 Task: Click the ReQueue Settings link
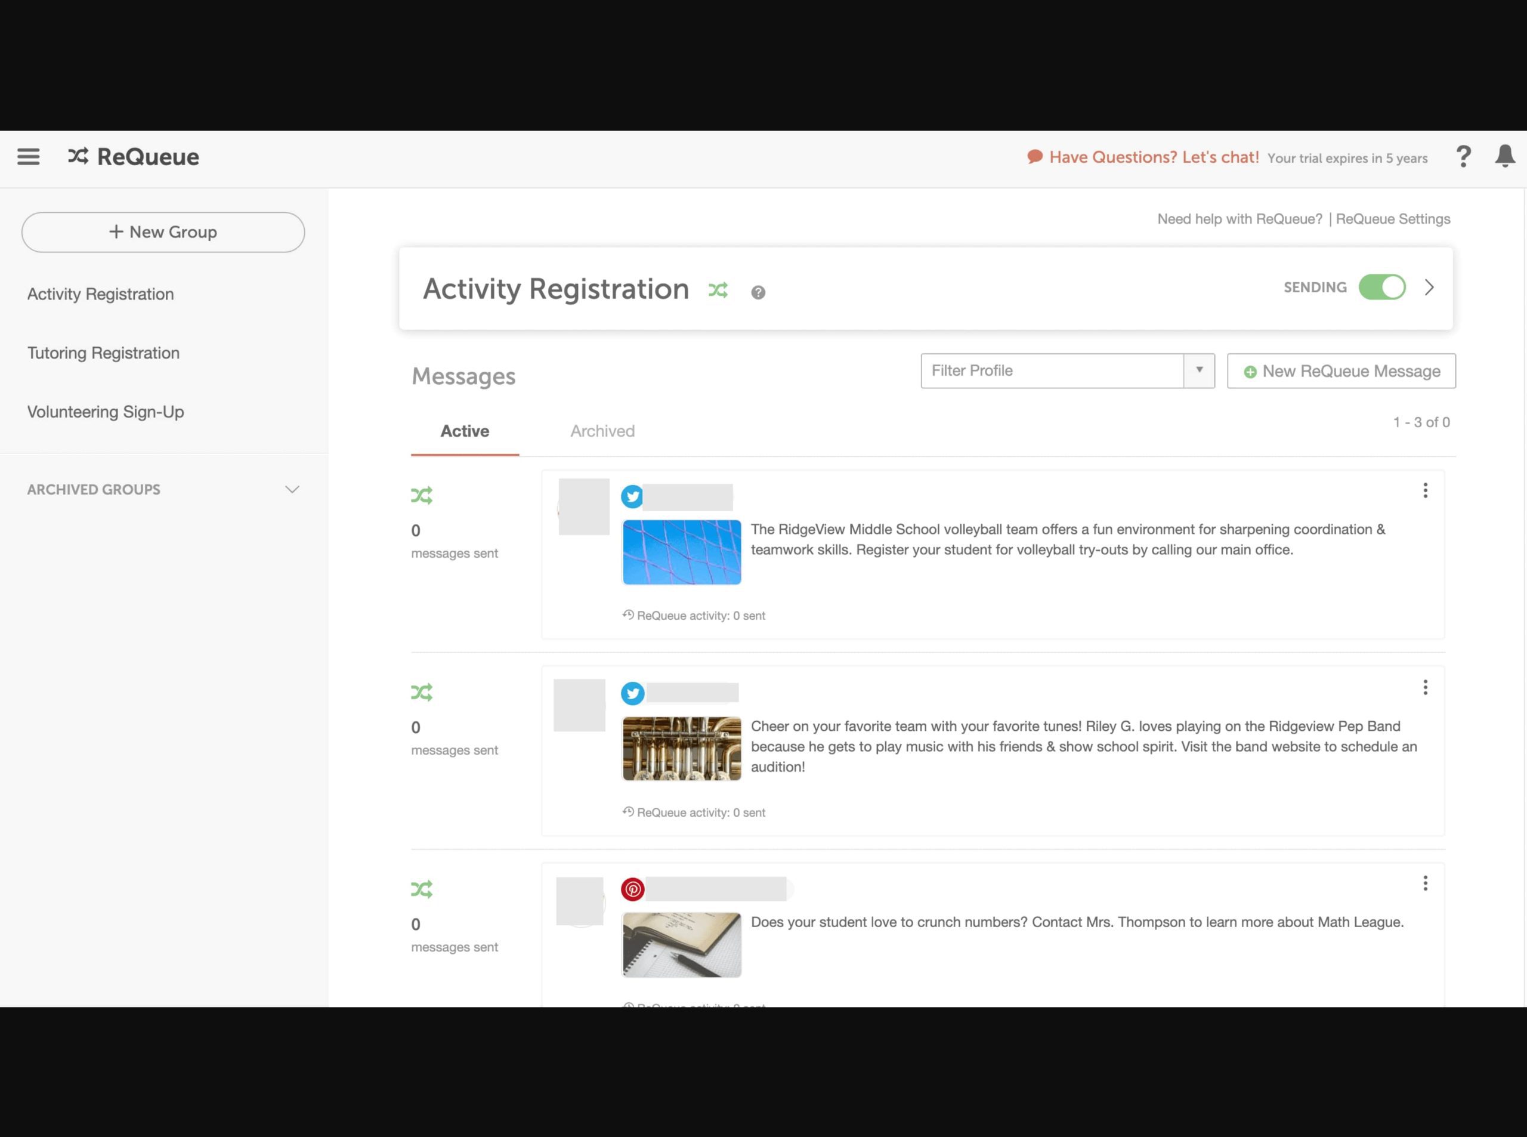1393,218
